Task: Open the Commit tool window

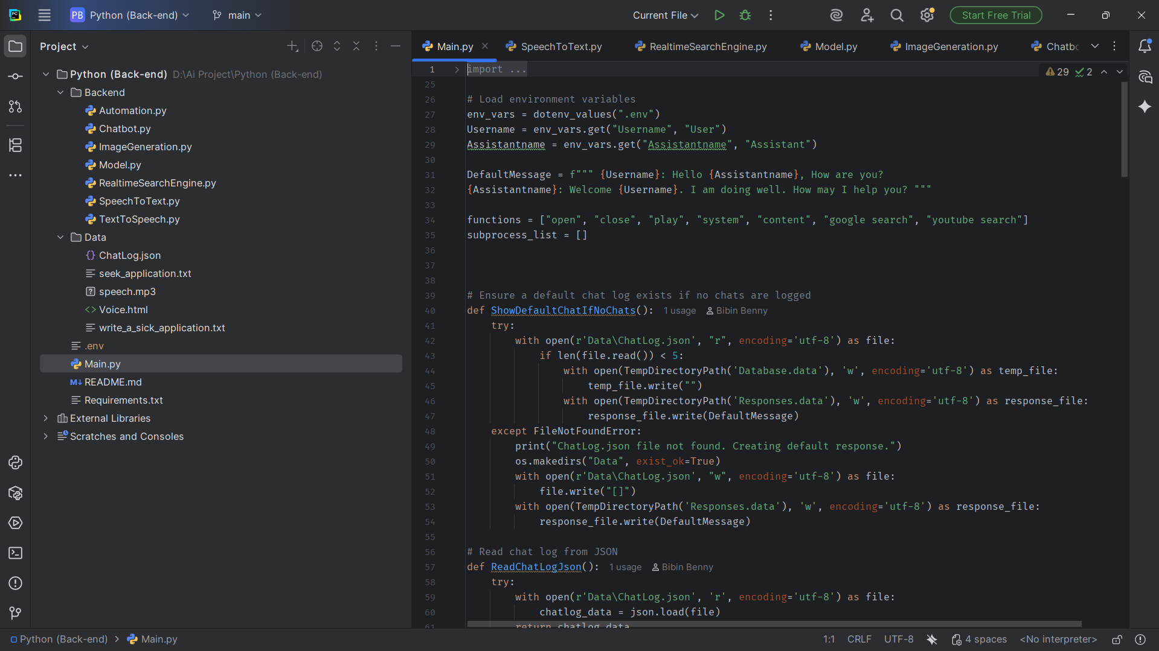Action: pyautogui.click(x=16, y=77)
